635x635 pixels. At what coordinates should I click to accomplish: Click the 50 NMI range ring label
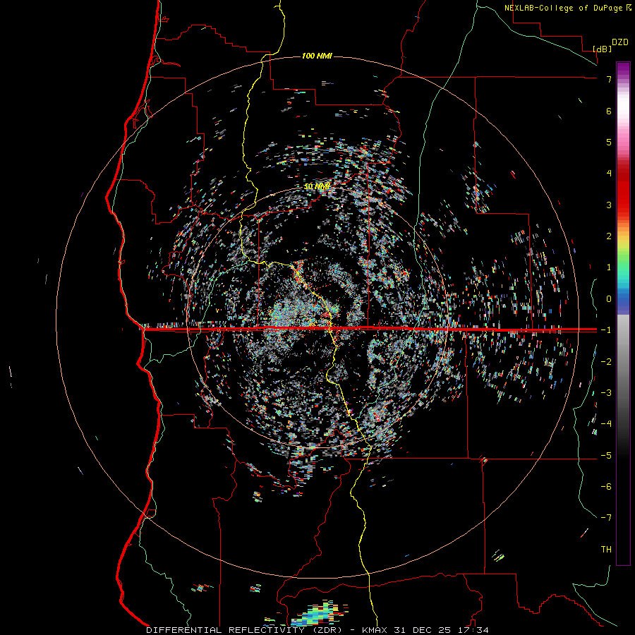click(317, 186)
